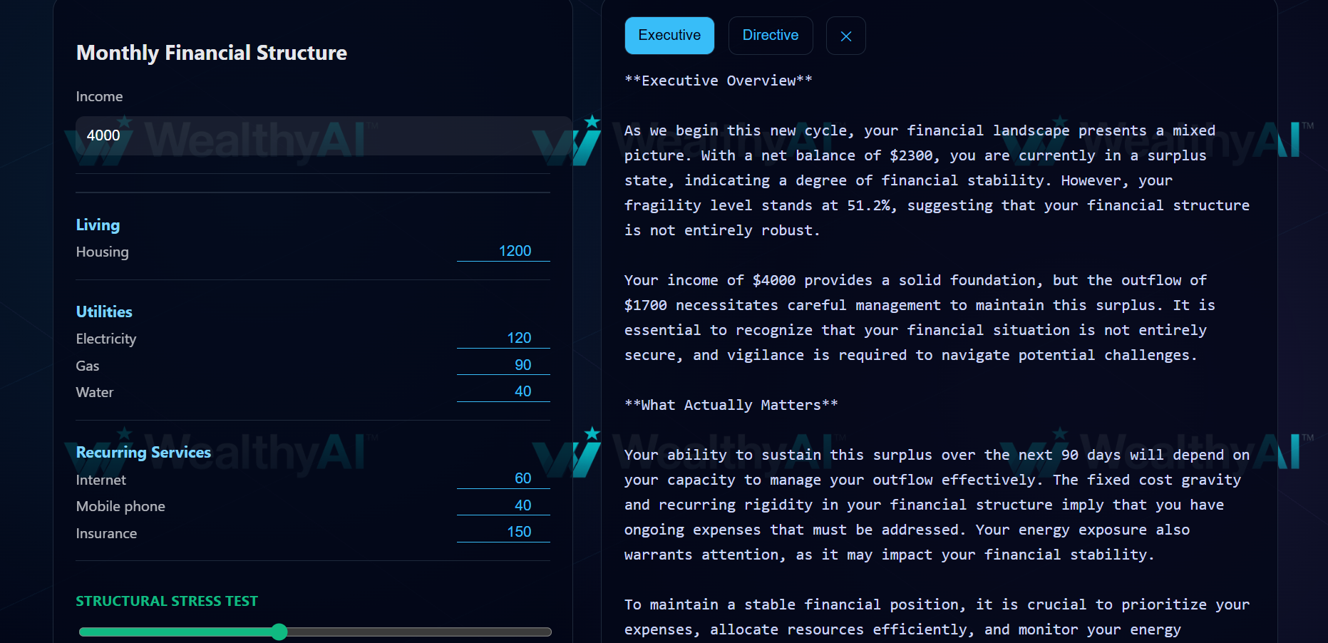Image resolution: width=1328 pixels, height=643 pixels.
Task: Click the **Executive Overview** heading text
Action: pos(719,81)
